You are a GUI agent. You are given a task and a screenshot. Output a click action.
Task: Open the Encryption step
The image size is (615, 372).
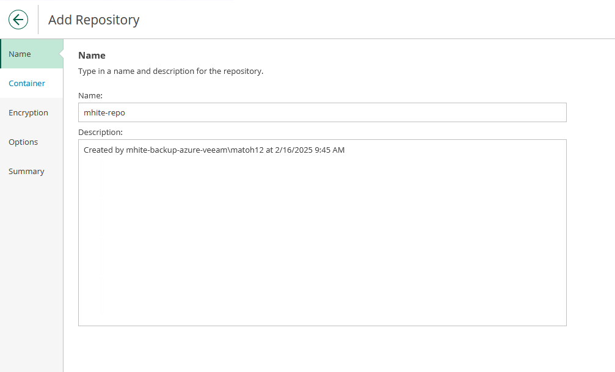(28, 113)
